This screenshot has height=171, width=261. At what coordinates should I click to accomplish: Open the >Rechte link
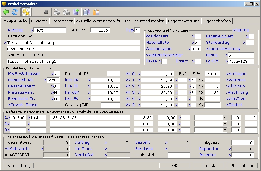click(x=241, y=30)
